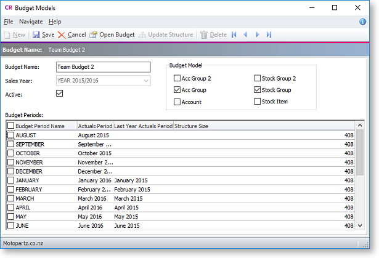Click the Update Structure button label

tap(171, 34)
